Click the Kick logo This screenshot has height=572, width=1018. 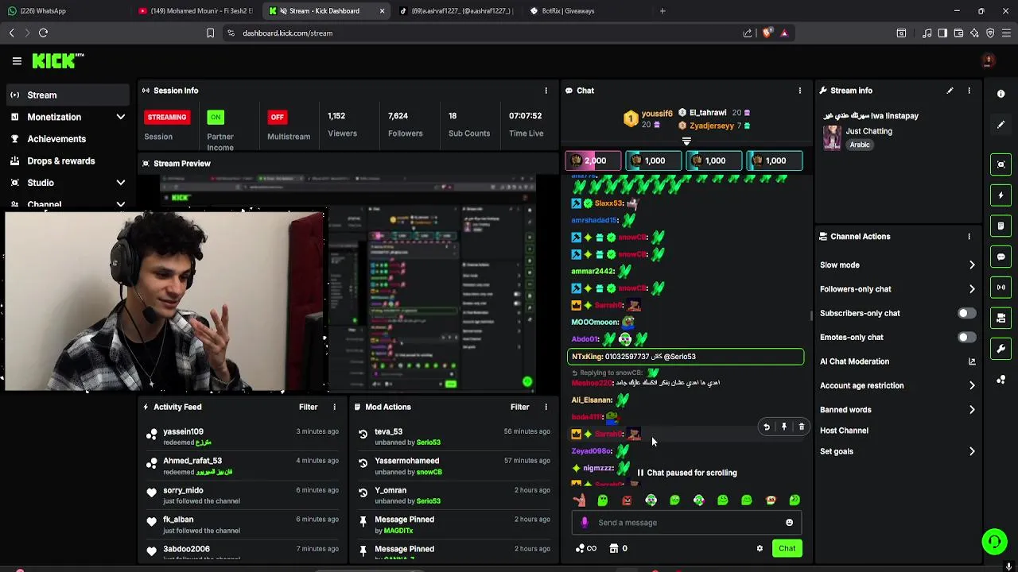pos(57,60)
